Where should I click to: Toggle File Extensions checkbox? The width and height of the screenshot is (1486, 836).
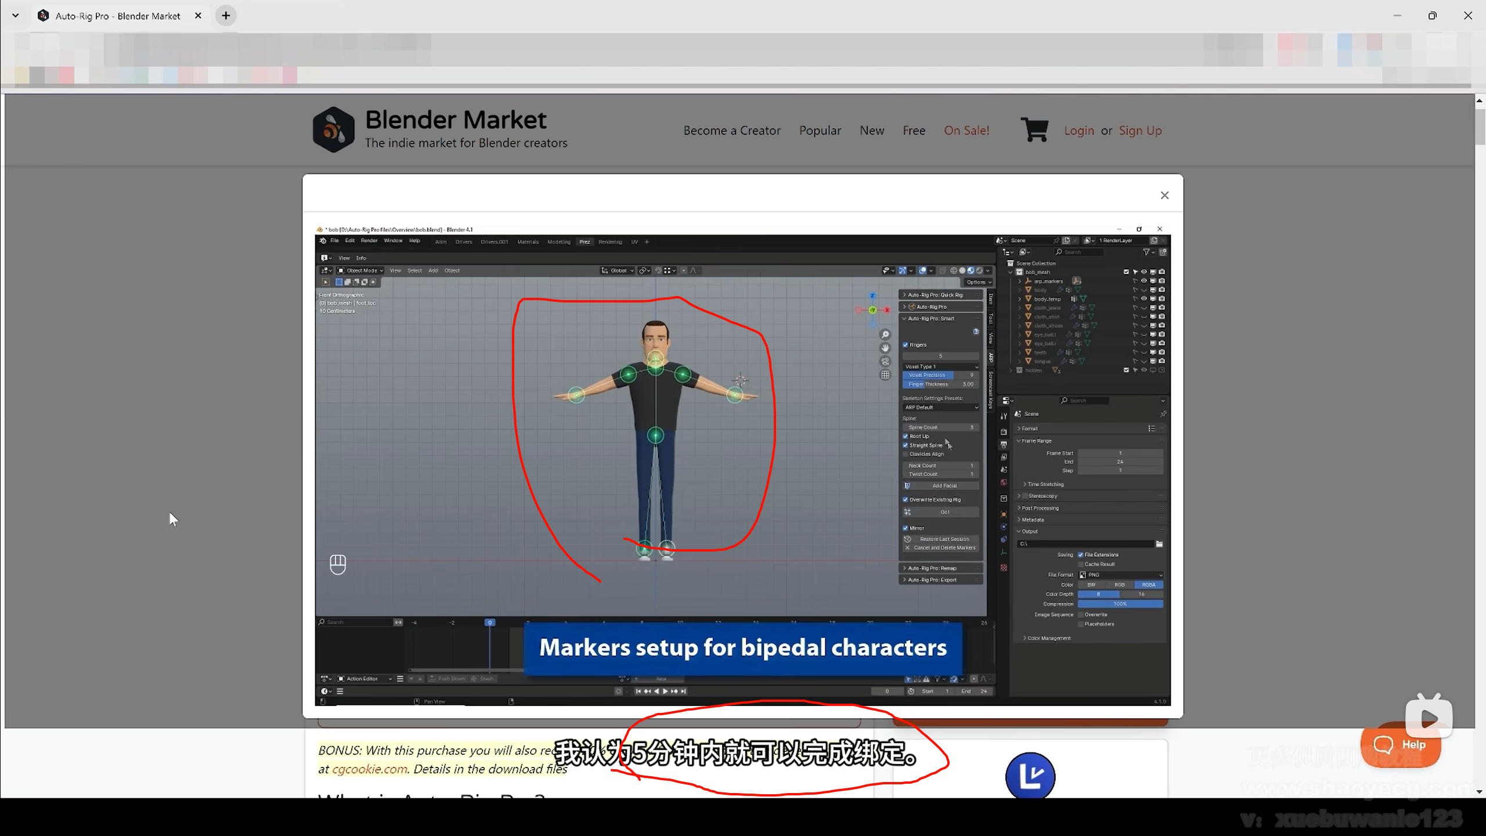point(1081,554)
